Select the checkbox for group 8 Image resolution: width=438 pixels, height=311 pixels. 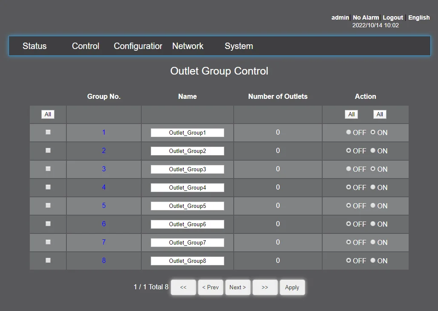tap(48, 260)
